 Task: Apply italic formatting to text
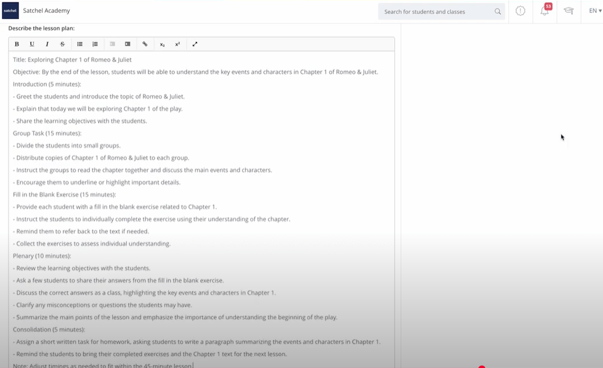point(47,44)
